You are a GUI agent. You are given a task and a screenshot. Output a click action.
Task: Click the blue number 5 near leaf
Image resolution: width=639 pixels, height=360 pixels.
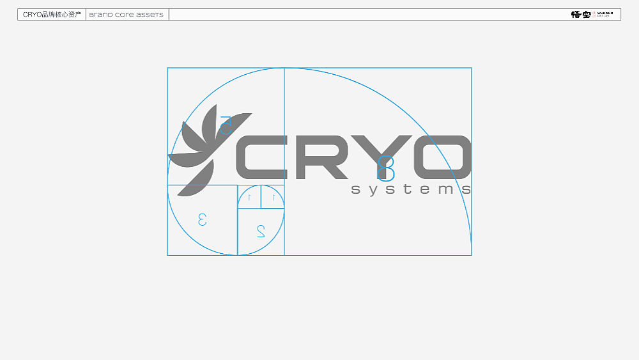tap(226, 125)
